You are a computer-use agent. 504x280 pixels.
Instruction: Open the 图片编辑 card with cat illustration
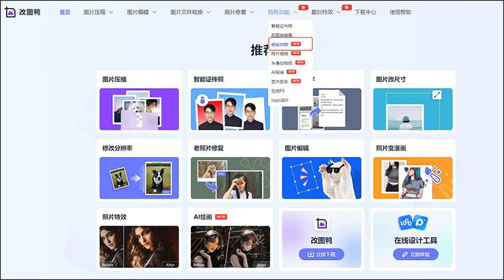[321, 178]
